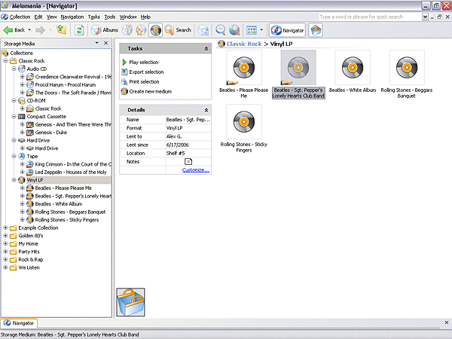Click the large basket icon at bottom
452x339 pixels.
point(130,302)
